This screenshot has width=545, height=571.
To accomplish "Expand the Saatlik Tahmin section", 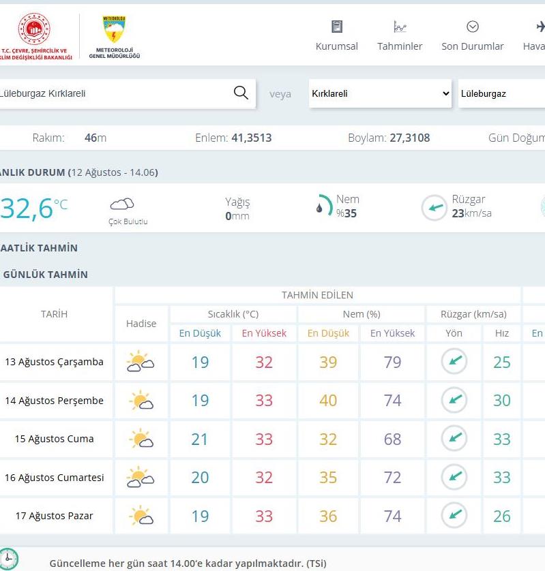I will [40, 248].
